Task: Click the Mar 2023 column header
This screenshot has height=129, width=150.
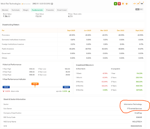Action: 104,30
